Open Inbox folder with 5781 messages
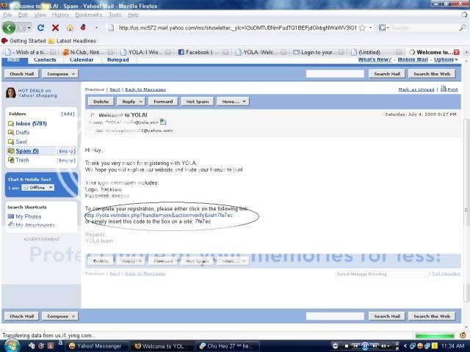 (x=31, y=123)
